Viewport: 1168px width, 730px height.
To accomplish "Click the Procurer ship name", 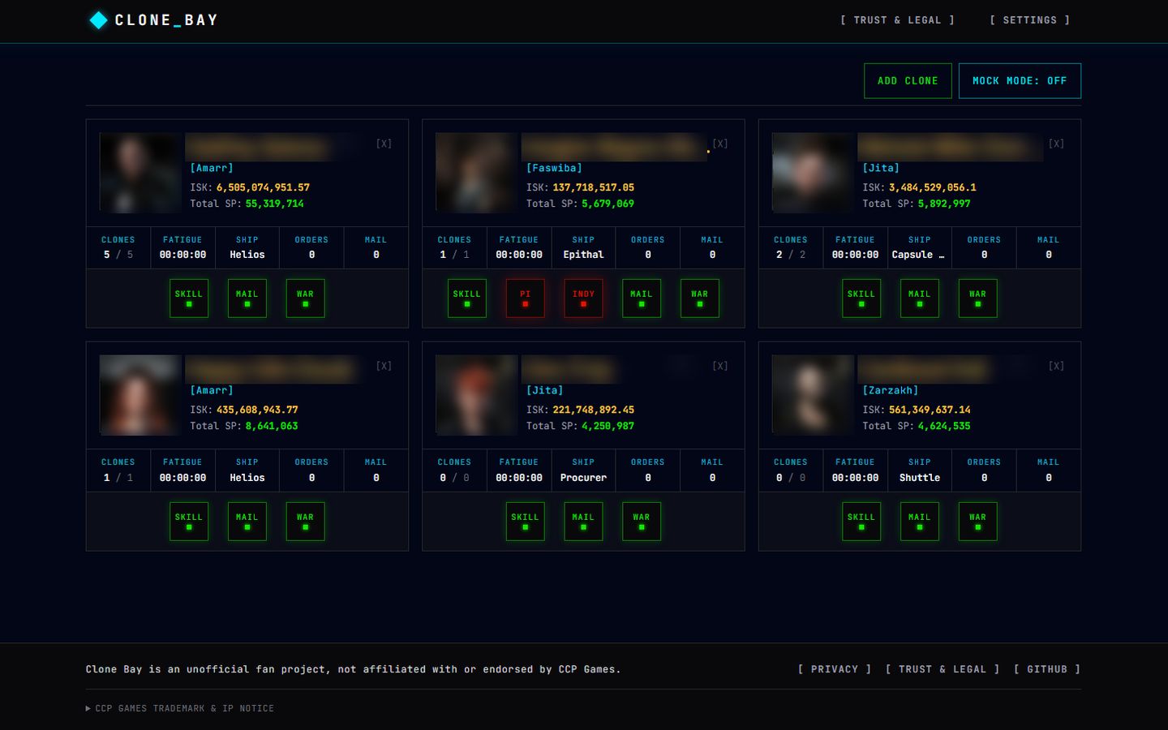I will coord(584,478).
